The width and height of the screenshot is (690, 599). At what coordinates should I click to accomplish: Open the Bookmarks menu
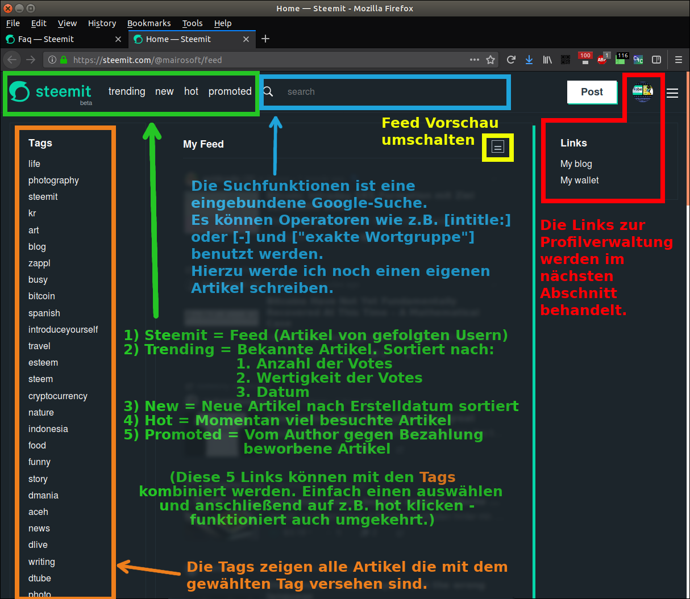coord(149,23)
